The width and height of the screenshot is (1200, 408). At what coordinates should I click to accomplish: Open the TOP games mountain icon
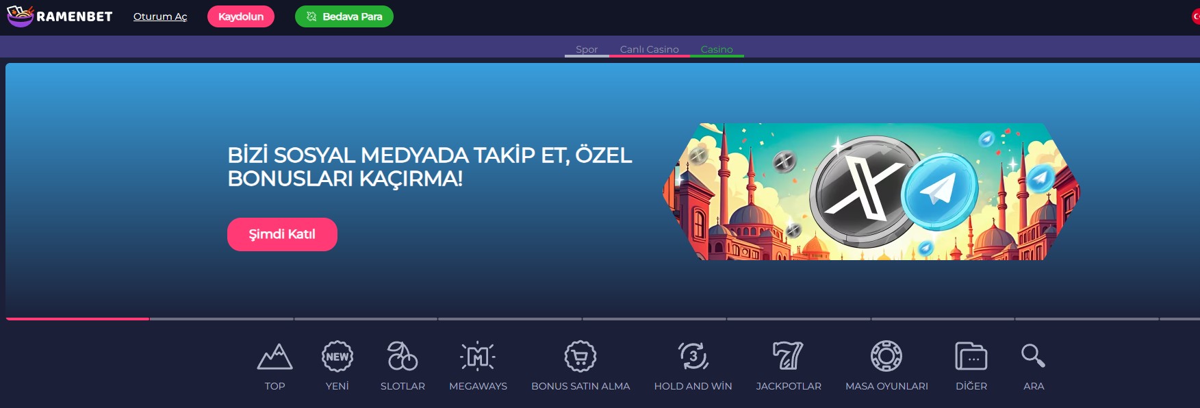[x=275, y=357]
